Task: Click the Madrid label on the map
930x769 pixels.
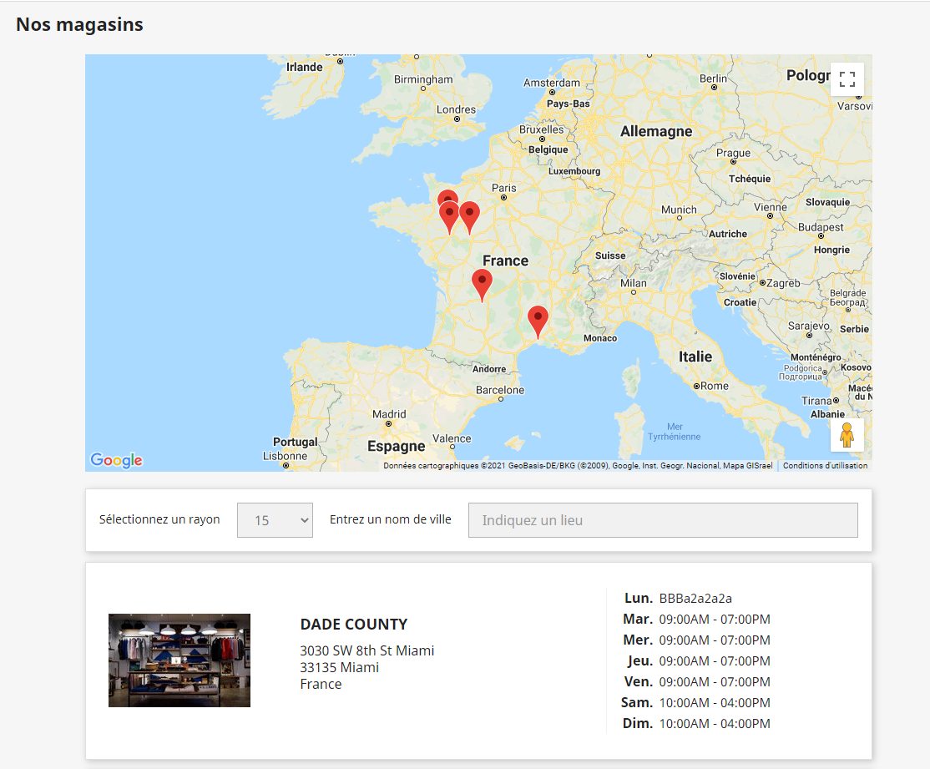Action: (x=389, y=414)
